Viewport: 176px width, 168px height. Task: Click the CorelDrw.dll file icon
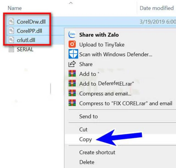(x=12, y=21)
